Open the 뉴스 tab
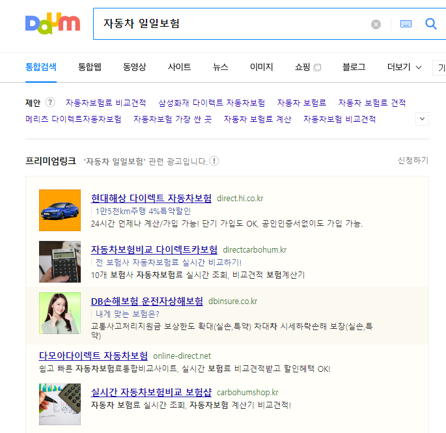Viewport: 446px width, 433px height. (x=221, y=67)
